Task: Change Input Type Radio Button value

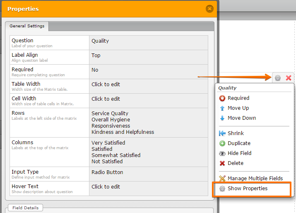Action: [107, 172]
